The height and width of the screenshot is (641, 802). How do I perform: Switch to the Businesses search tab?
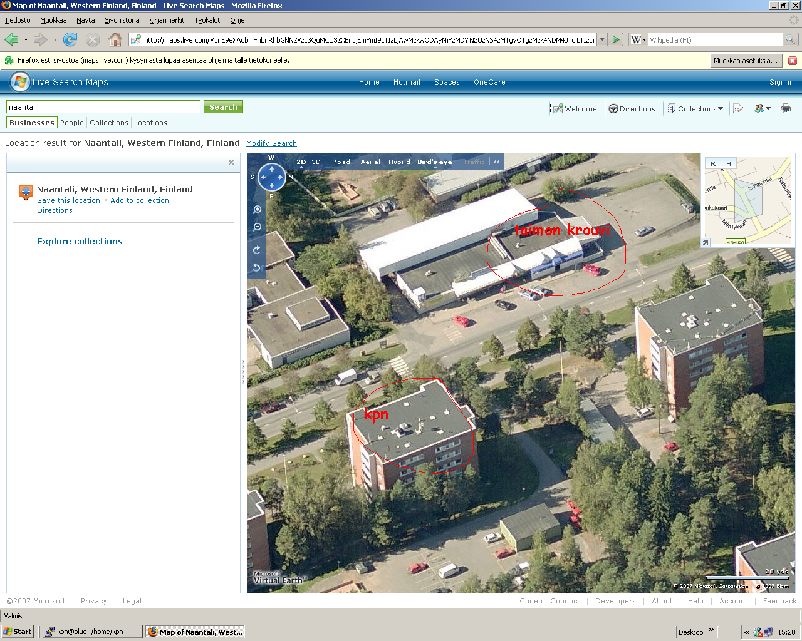pyautogui.click(x=32, y=123)
